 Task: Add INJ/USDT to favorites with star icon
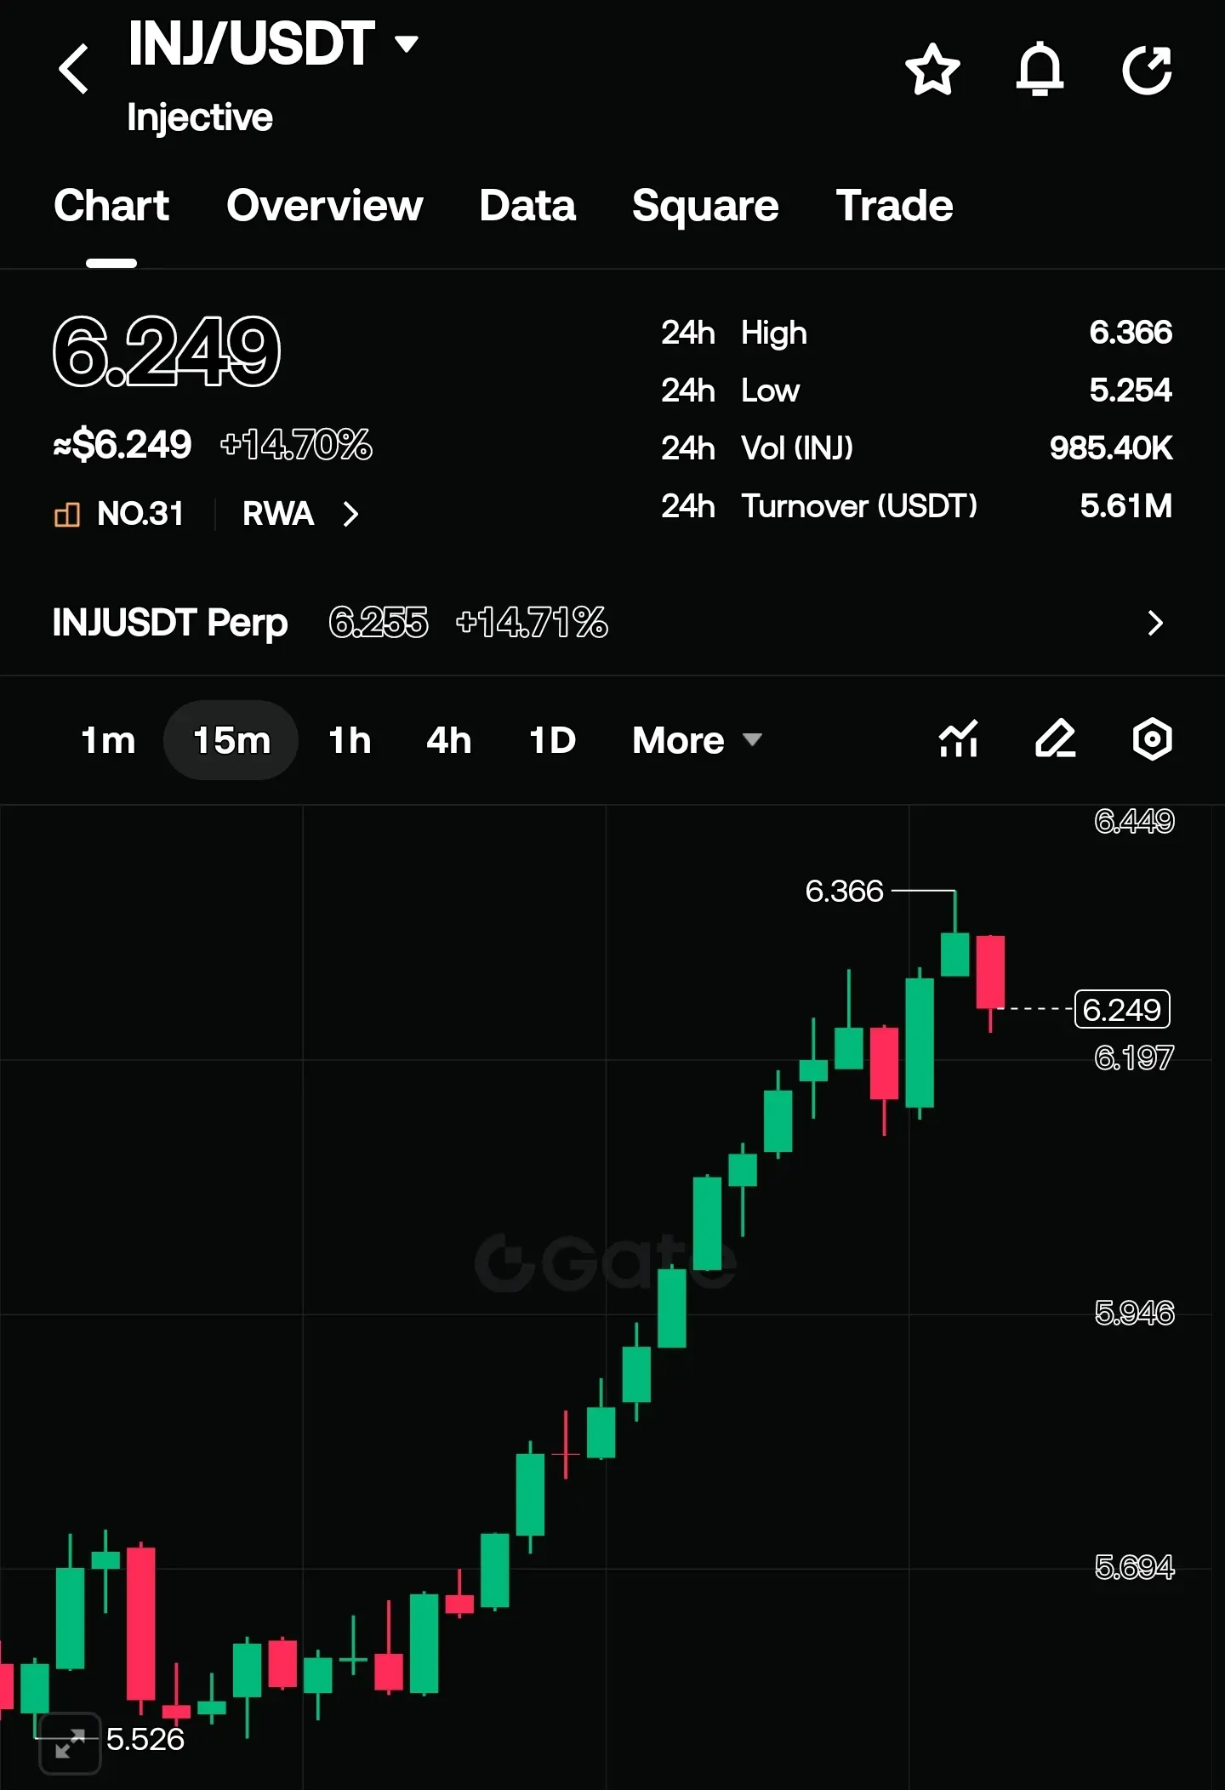click(932, 70)
